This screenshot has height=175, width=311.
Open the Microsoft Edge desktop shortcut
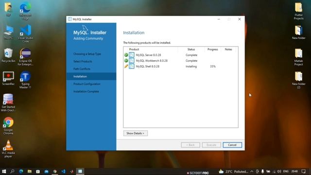click(x=25, y=11)
